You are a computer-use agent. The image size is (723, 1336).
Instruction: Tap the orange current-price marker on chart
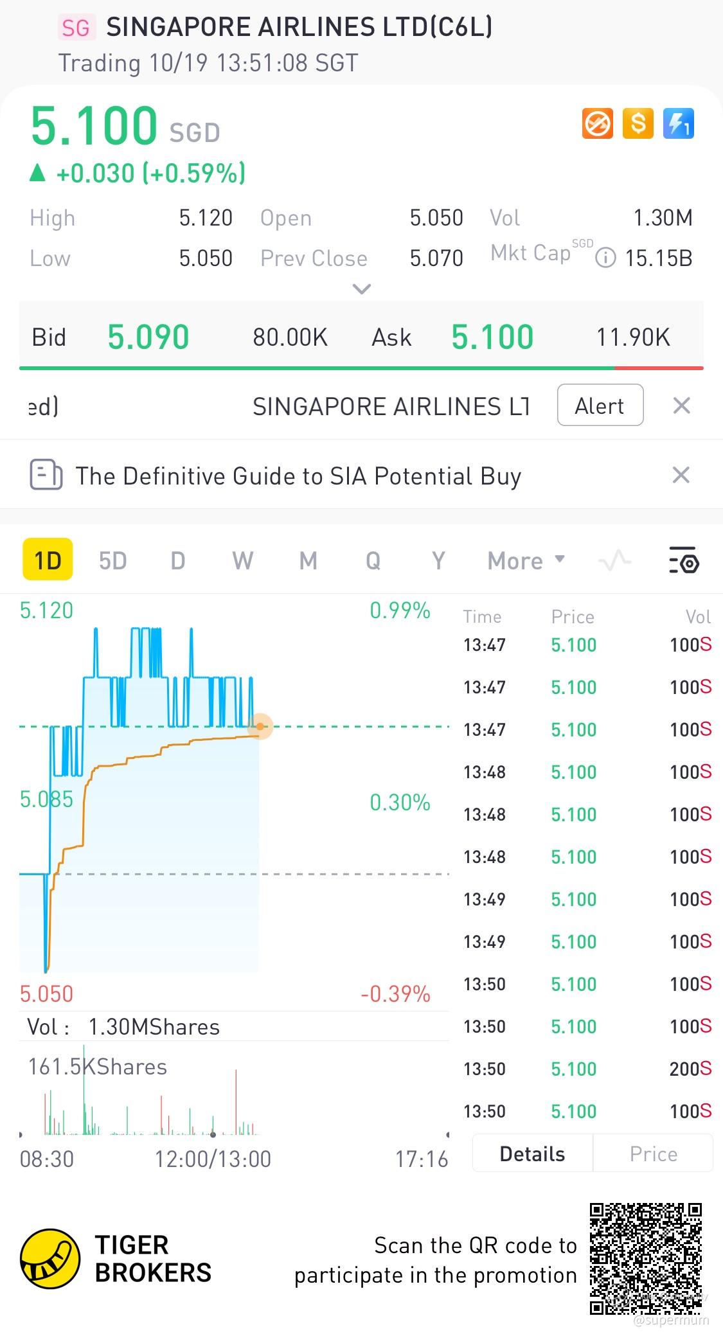click(260, 727)
